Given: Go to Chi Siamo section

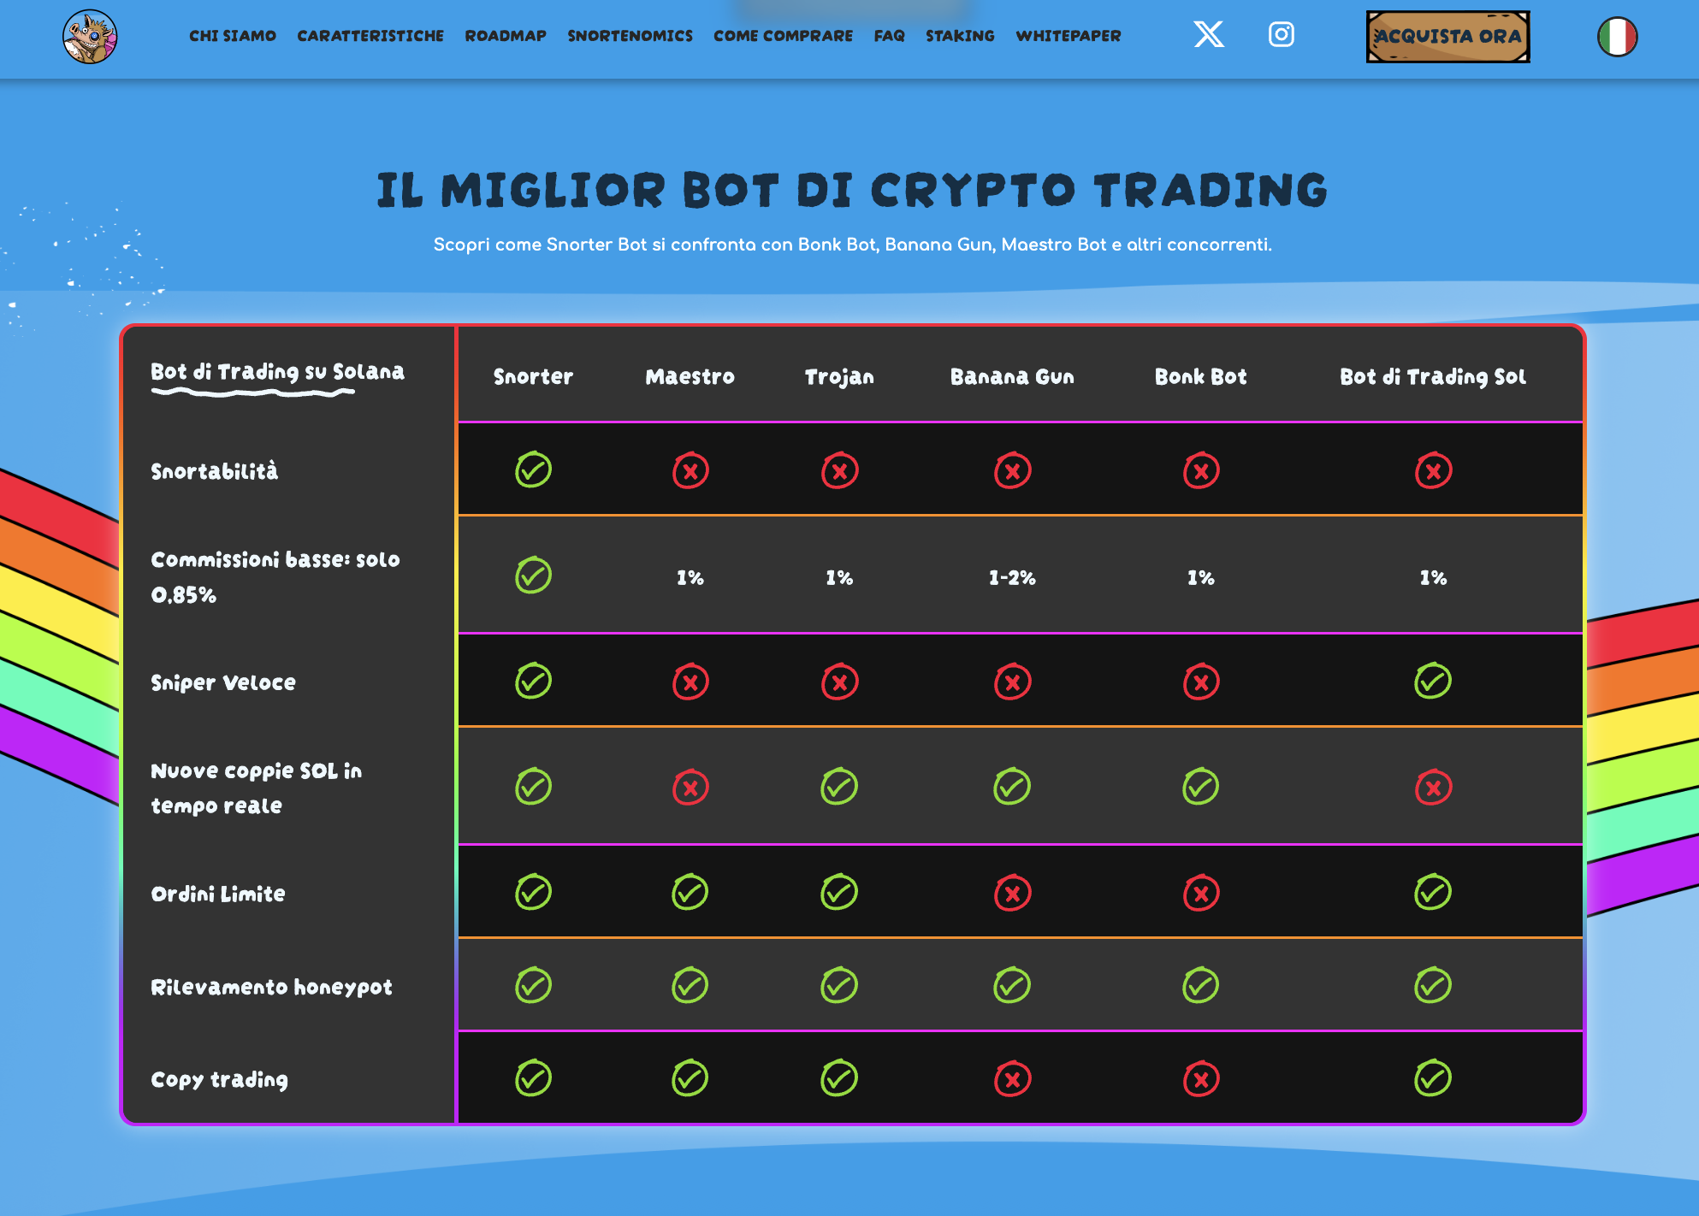Looking at the screenshot, I should [233, 36].
